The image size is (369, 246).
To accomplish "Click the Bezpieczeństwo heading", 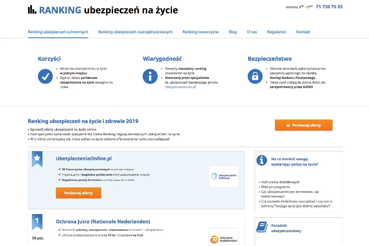I will (x=270, y=59).
